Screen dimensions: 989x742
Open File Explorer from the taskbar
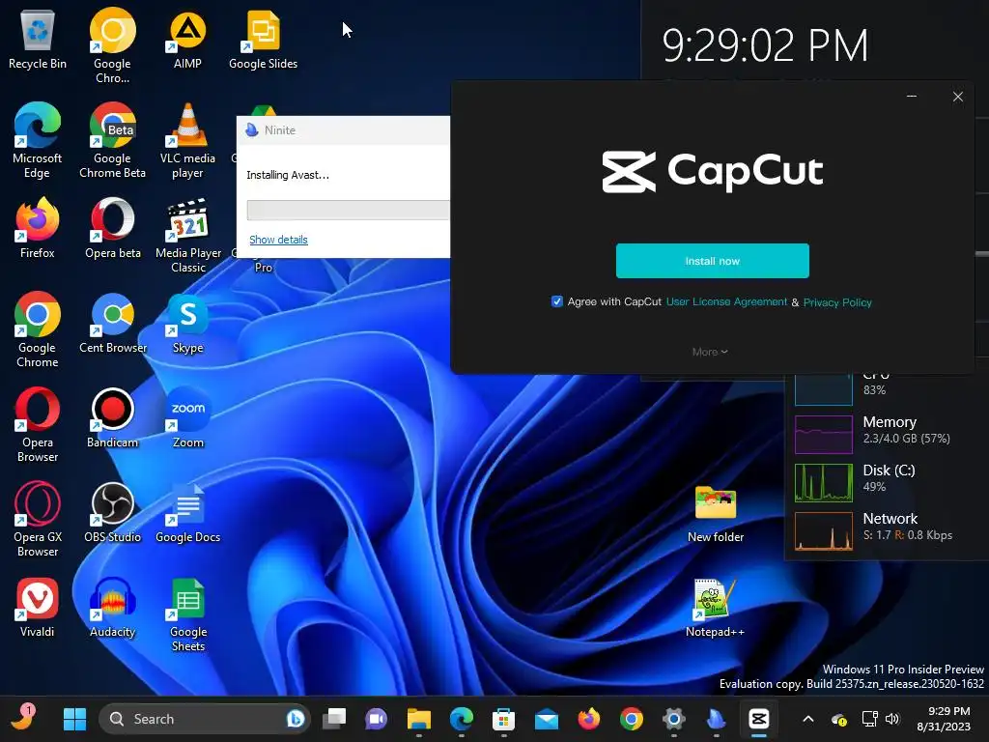[x=419, y=719]
